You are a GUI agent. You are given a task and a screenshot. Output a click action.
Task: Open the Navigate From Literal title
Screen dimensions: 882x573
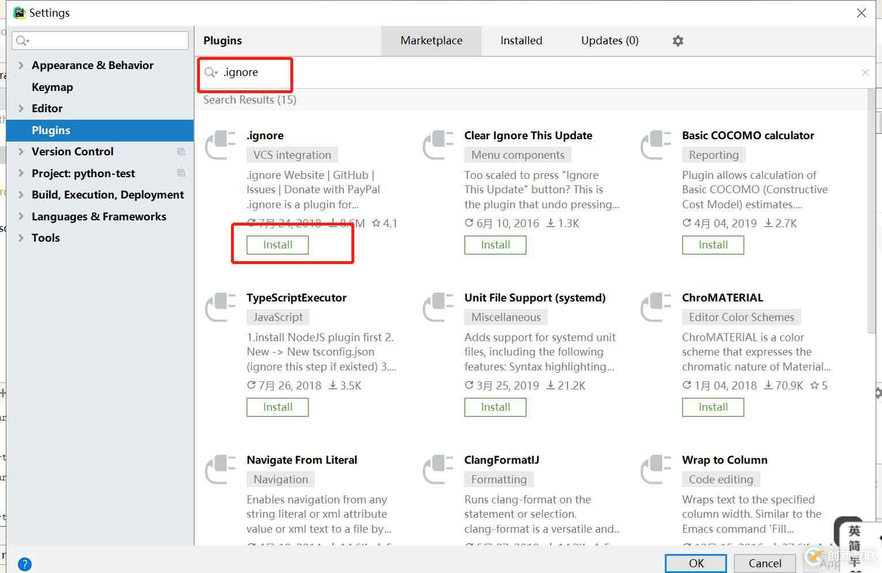point(302,460)
